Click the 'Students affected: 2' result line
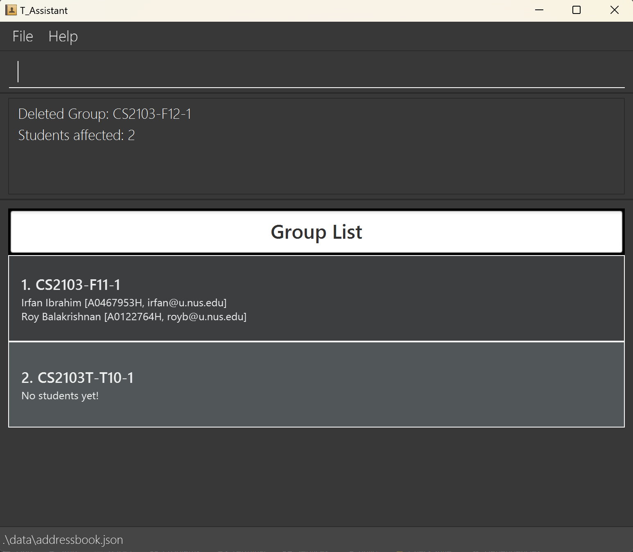Screen dimensions: 633x552 point(77,135)
